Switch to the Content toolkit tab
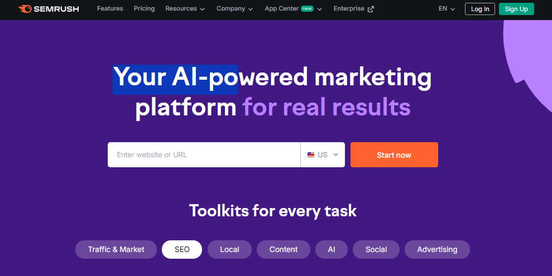The height and width of the screenshot is (276, 552). pyautogui.click(x=284, y=250)
